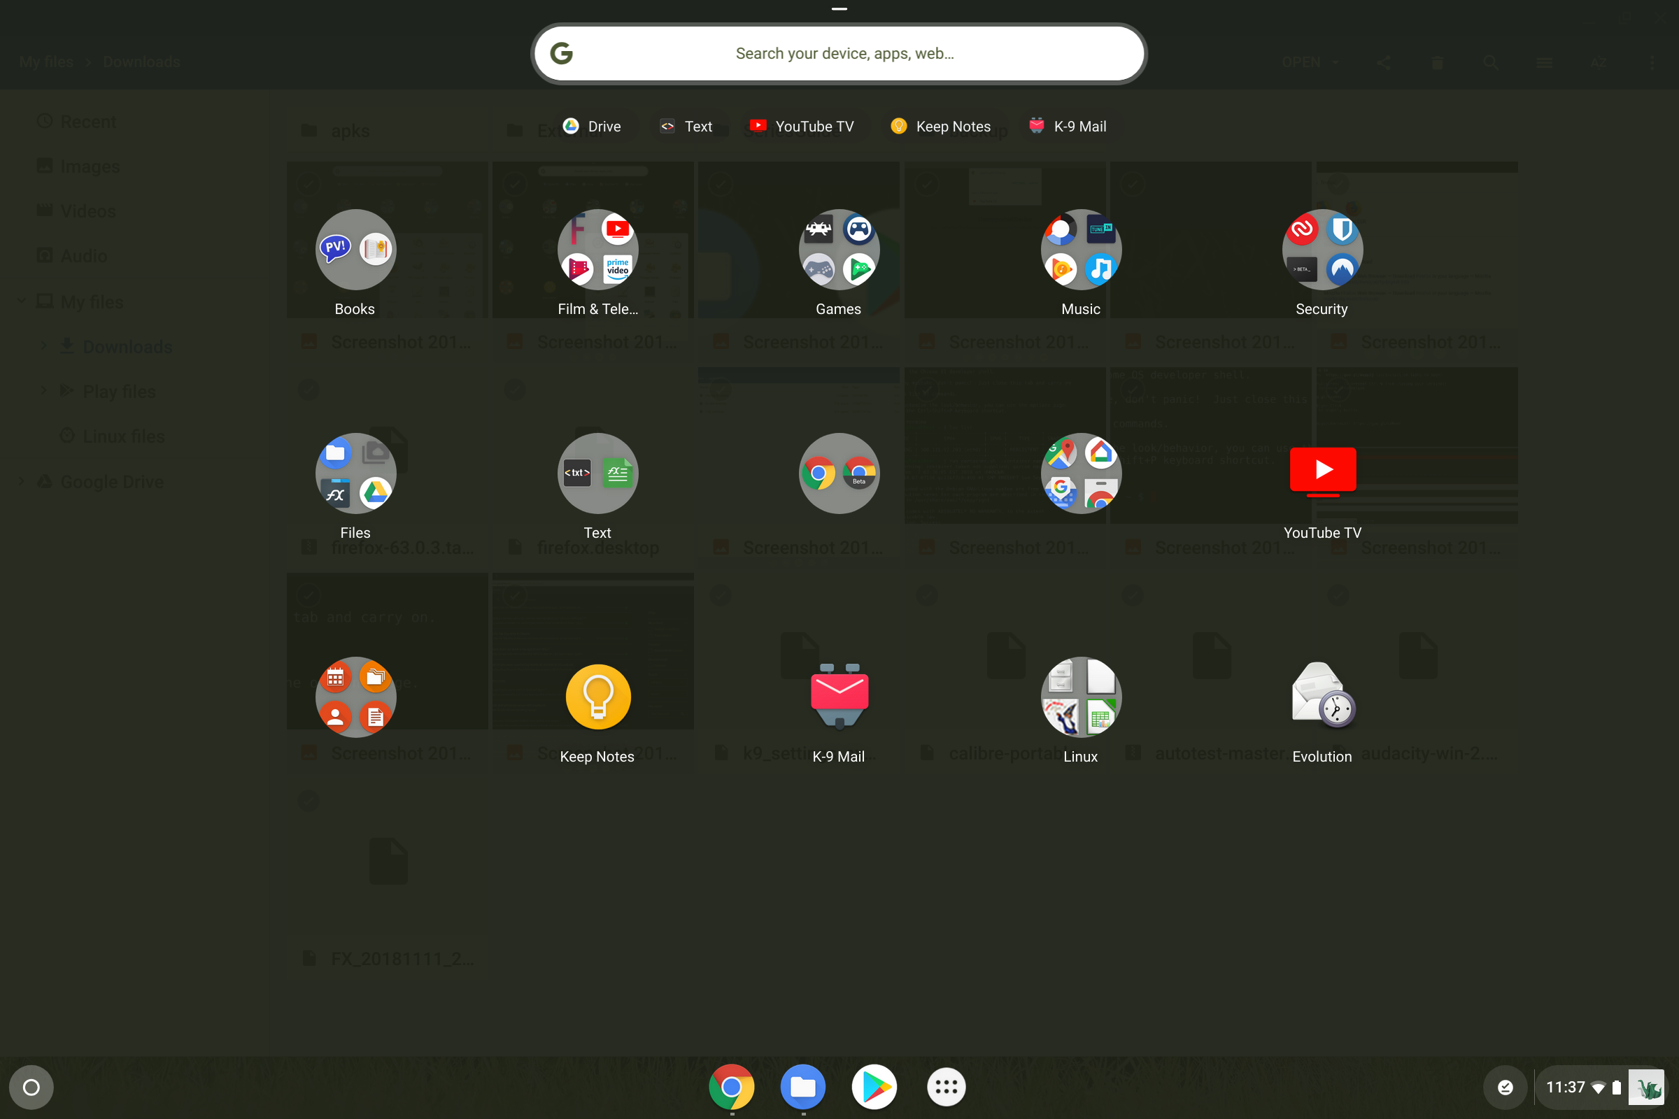The height and width of the screenshot is (1119, 1679).
Task: Open the Play Store app
Action: point(874,1087)
